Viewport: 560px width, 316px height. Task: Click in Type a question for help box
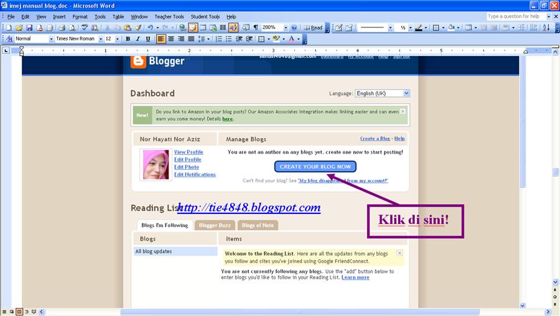click(x=516, y=16)
